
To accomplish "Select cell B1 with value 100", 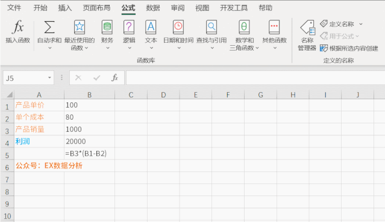I will (89, 105).
